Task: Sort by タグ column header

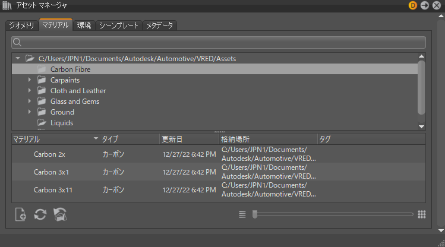Action: pyautogui.click(x=371, y=140)
